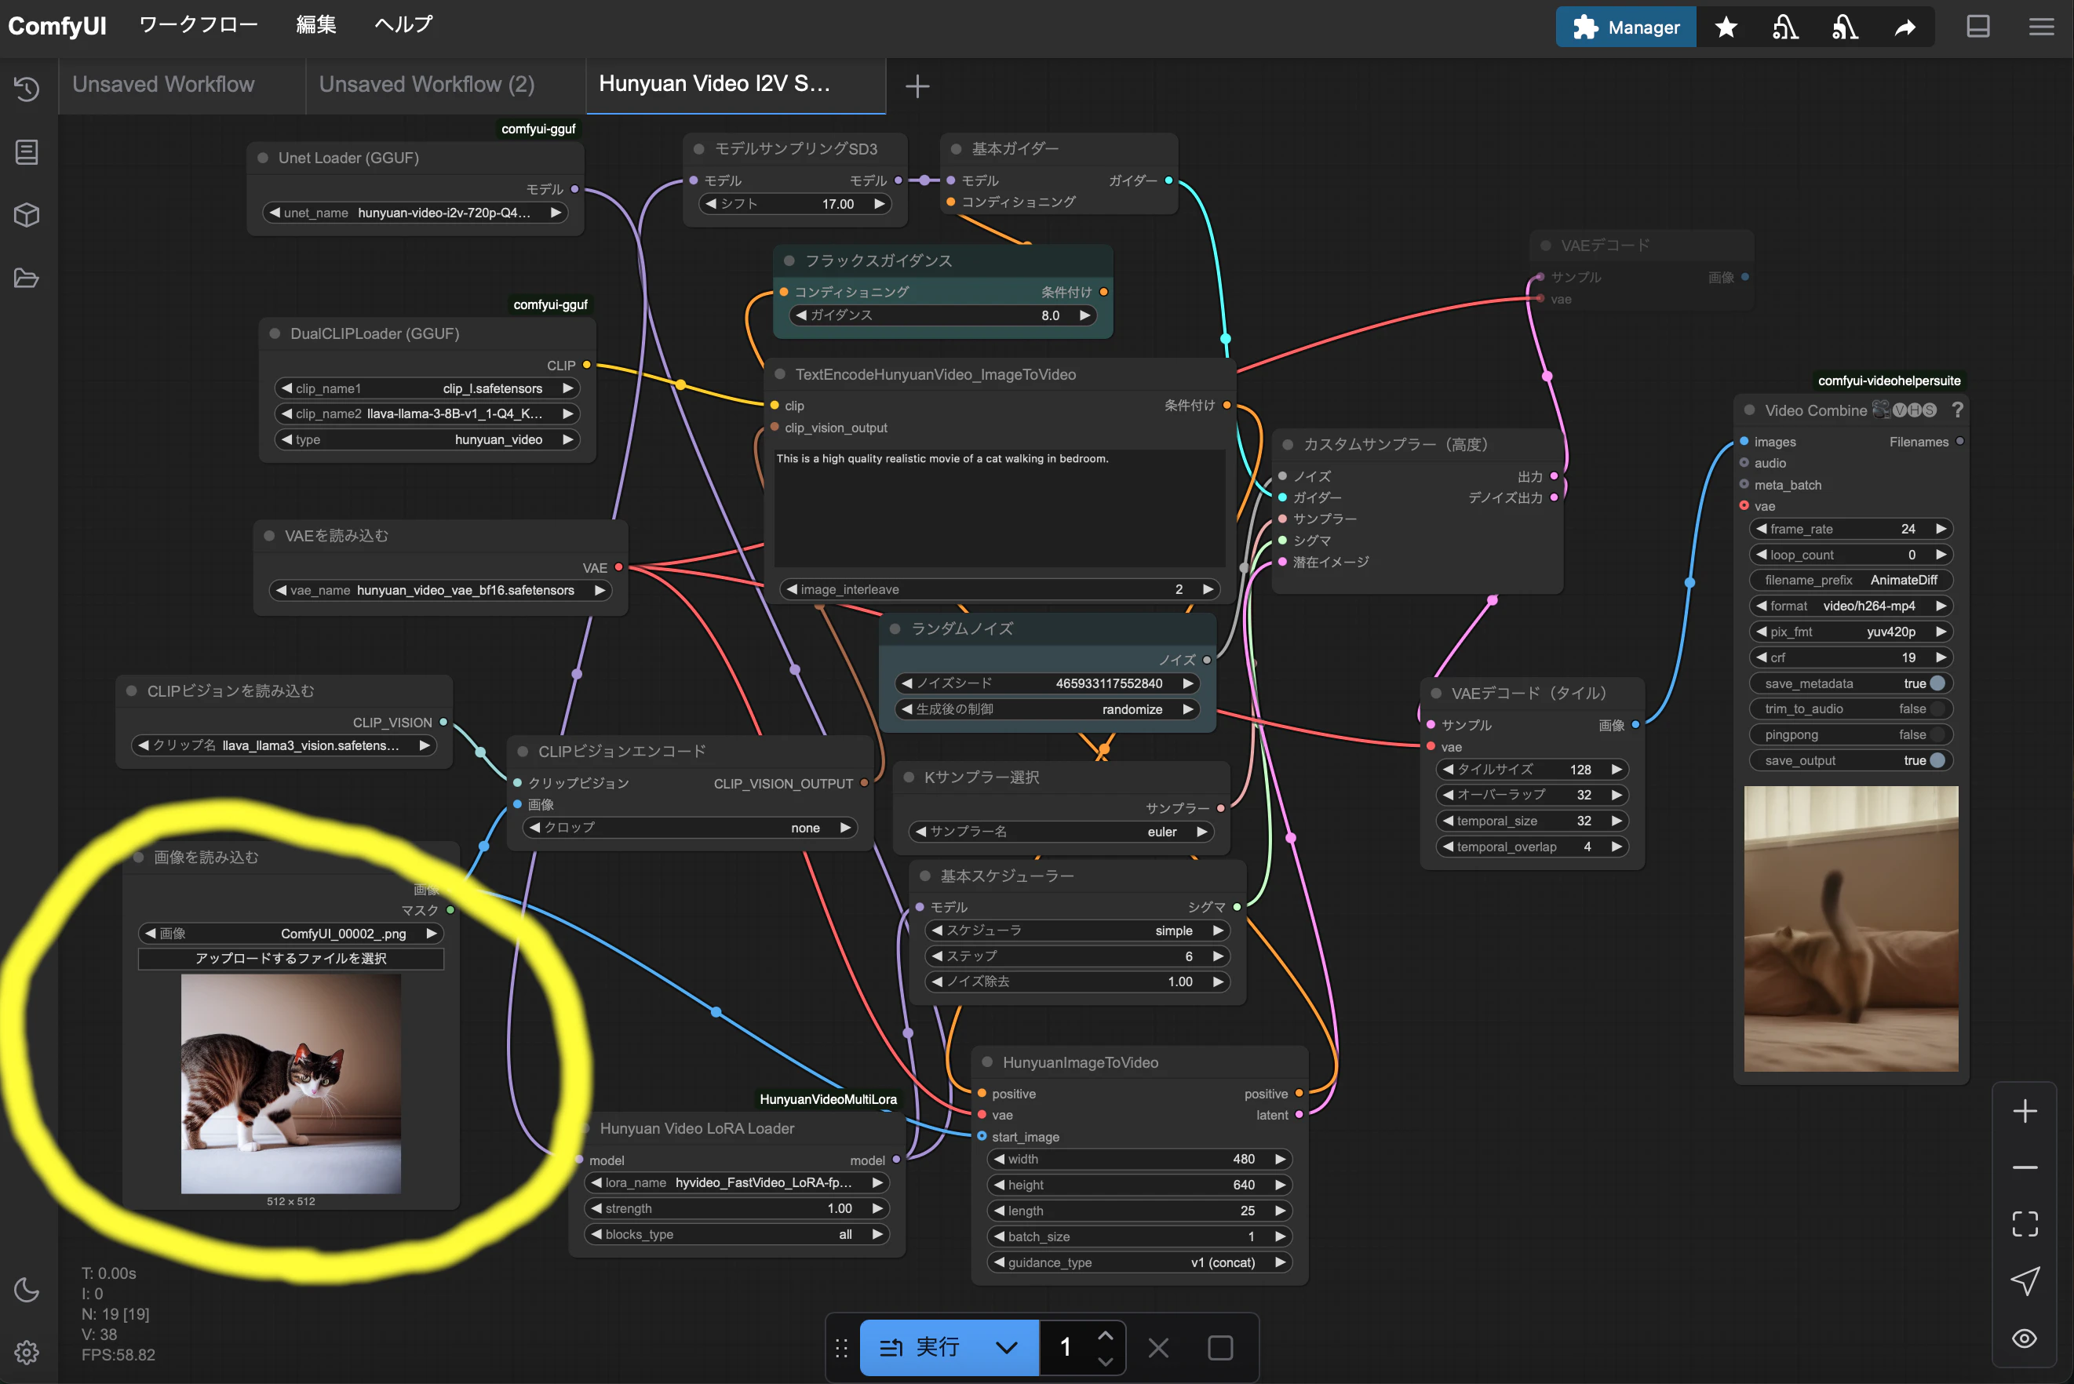
Task: Open the settings gear icon
Action: pyautogui.click(x=27, y=1351)
